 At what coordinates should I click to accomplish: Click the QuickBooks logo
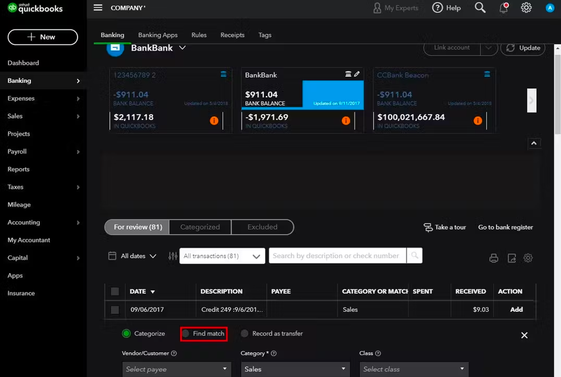35,8
